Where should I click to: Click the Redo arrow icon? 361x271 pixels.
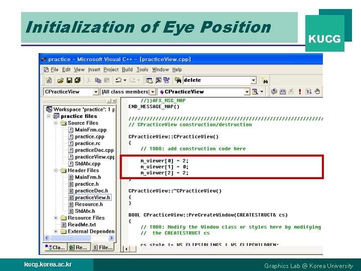[132, 80]
